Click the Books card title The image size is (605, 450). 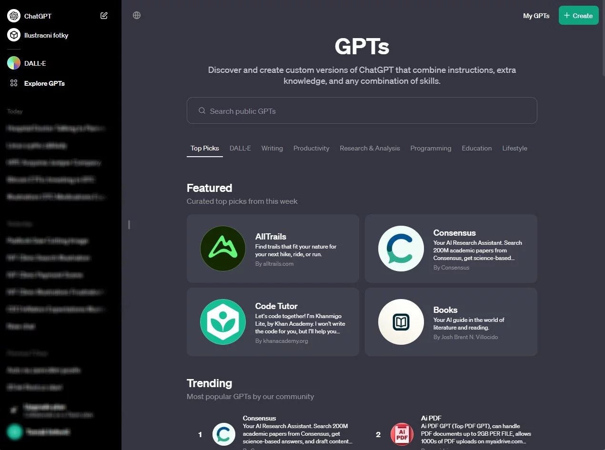point(445,310)
